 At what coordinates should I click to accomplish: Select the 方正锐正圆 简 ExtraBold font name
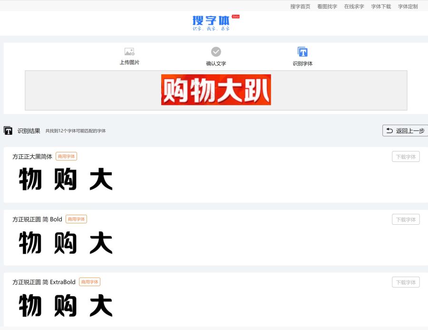click(44, 282)
